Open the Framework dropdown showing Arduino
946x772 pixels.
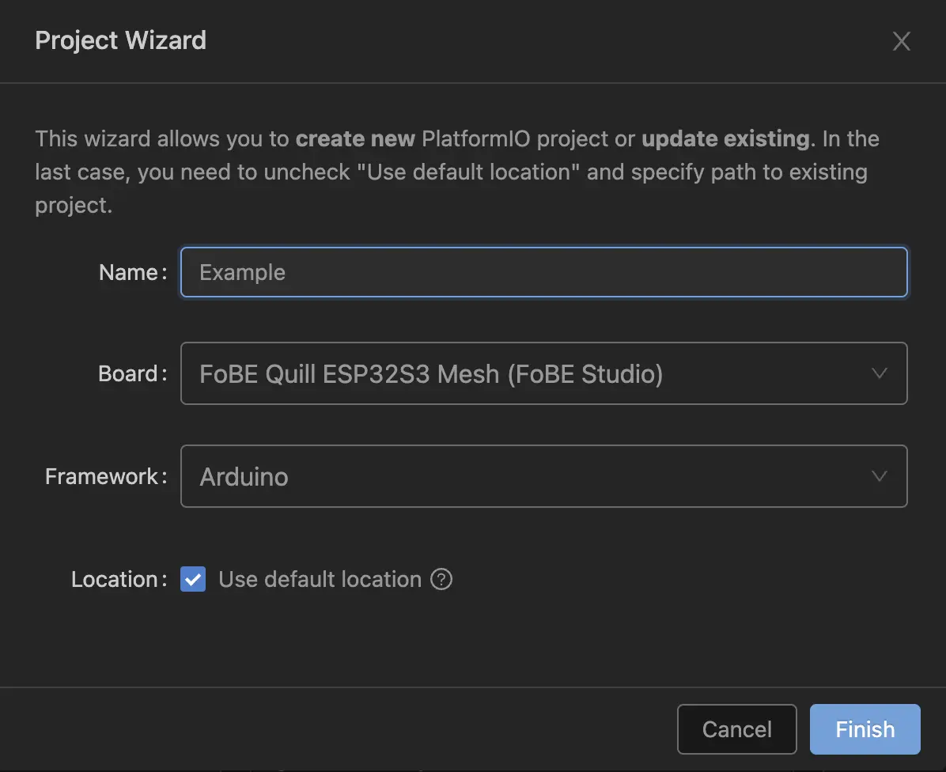[543, 476]
